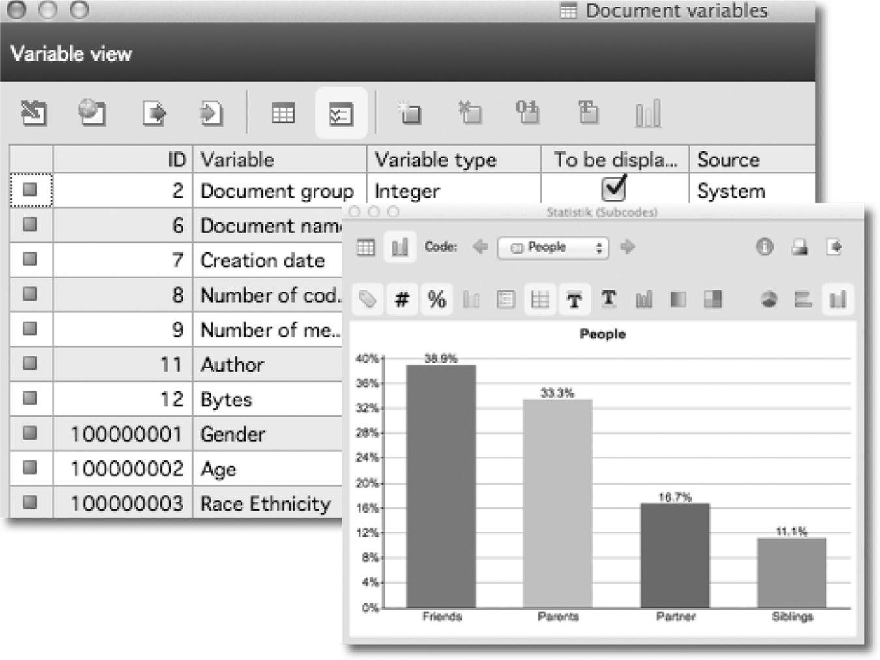Toggle absolute values with # button

pyautogui.click(x=402, y=299)
